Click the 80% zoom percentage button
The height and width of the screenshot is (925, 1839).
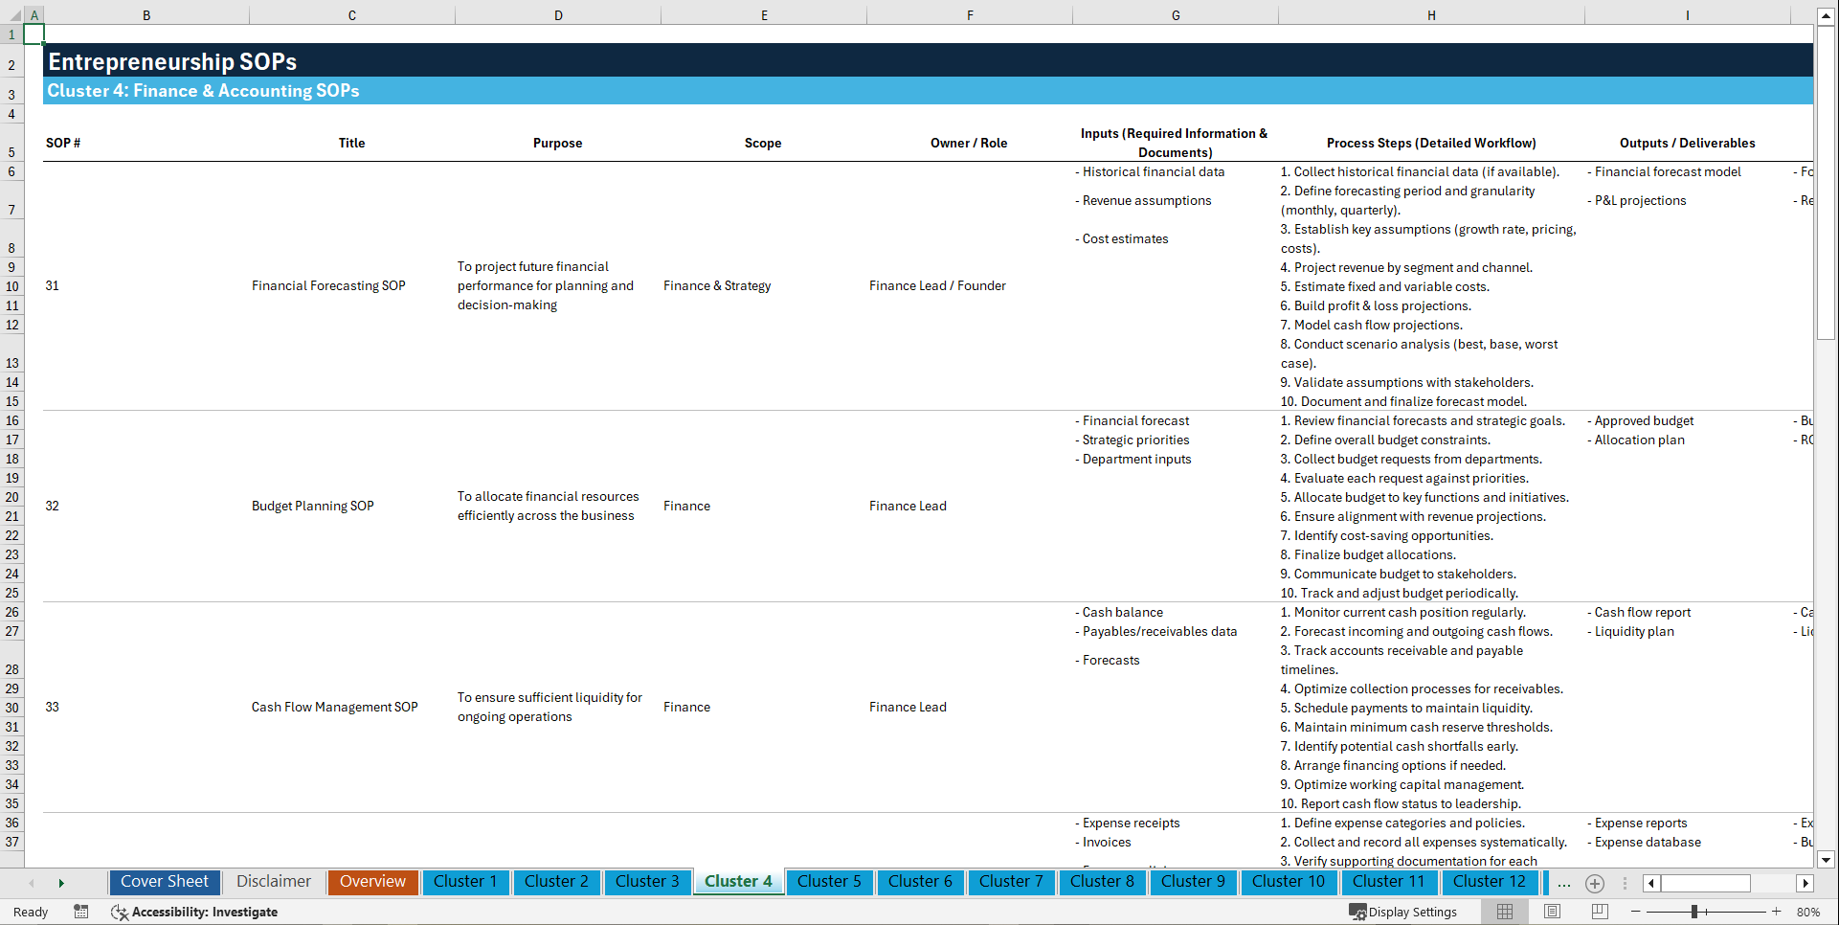point(1809,912)
